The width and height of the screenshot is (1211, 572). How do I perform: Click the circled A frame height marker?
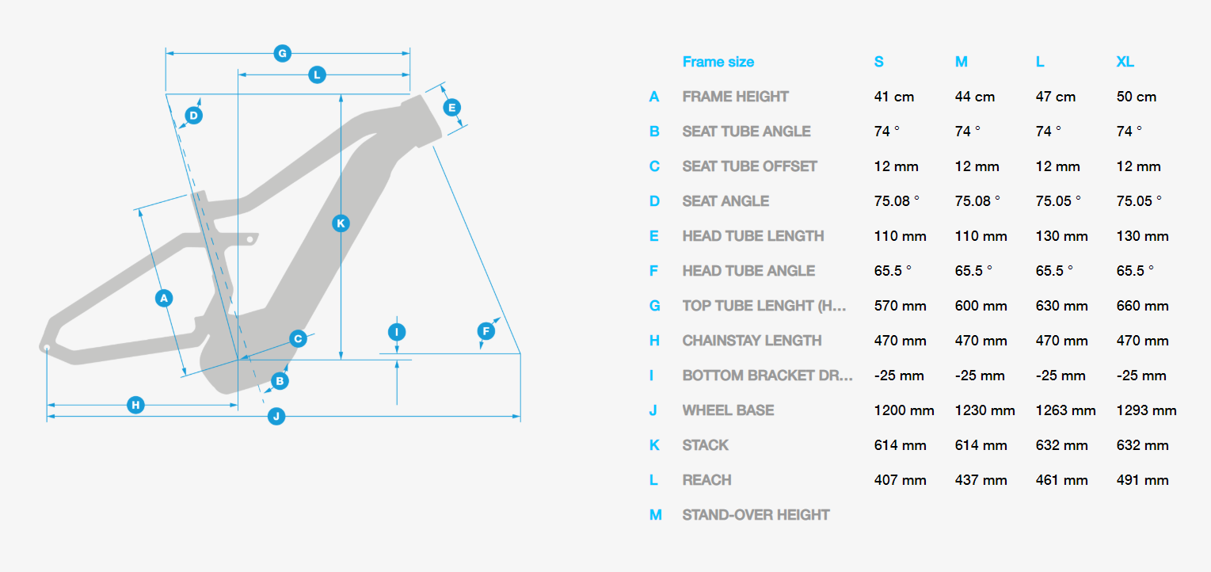(x=164, y=298)
